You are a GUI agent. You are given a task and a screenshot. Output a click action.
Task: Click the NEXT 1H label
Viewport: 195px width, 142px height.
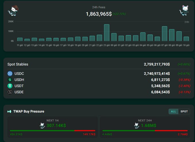point(52,120)
